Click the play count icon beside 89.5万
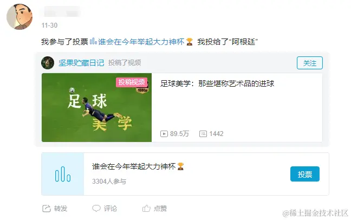Viewport: 351px width, 220px height. coord(164,134)
